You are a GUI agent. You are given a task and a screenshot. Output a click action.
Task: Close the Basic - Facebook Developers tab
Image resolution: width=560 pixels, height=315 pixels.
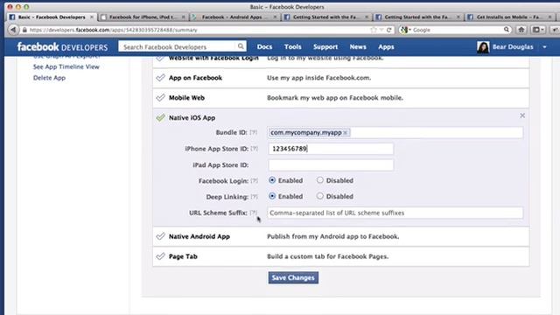point(92,17)
